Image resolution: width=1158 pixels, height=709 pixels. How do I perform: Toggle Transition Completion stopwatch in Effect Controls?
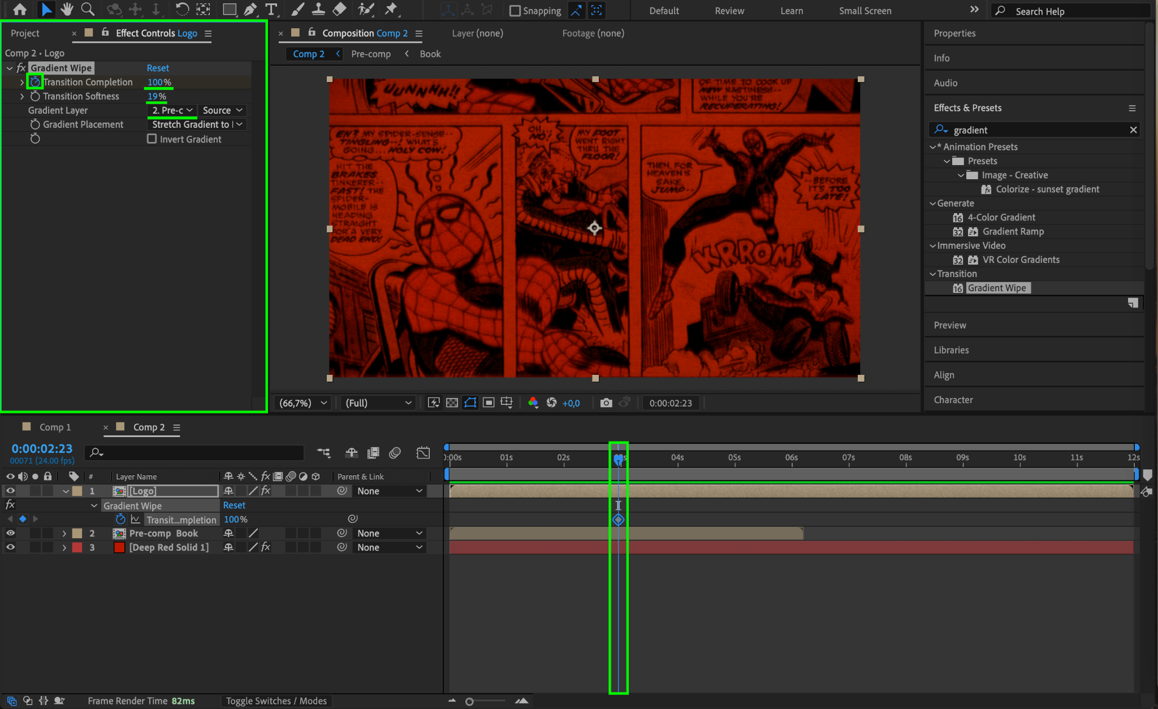(x=35, y=82)
